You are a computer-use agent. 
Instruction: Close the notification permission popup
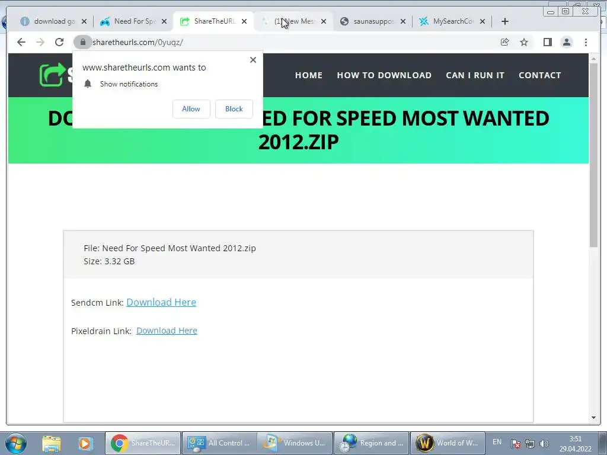253,60
